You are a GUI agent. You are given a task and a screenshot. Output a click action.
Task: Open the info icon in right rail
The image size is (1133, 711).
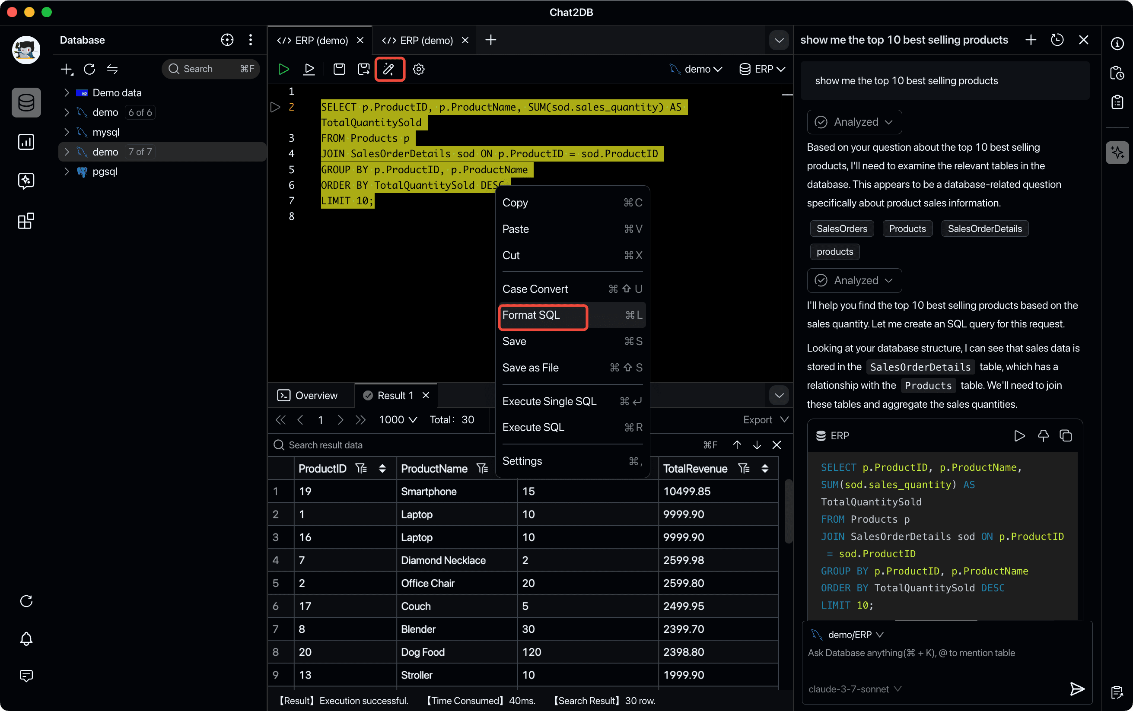pyautogui.click(x=1117, y=44)
